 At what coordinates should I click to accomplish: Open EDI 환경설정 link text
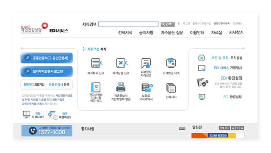[231, 78]
